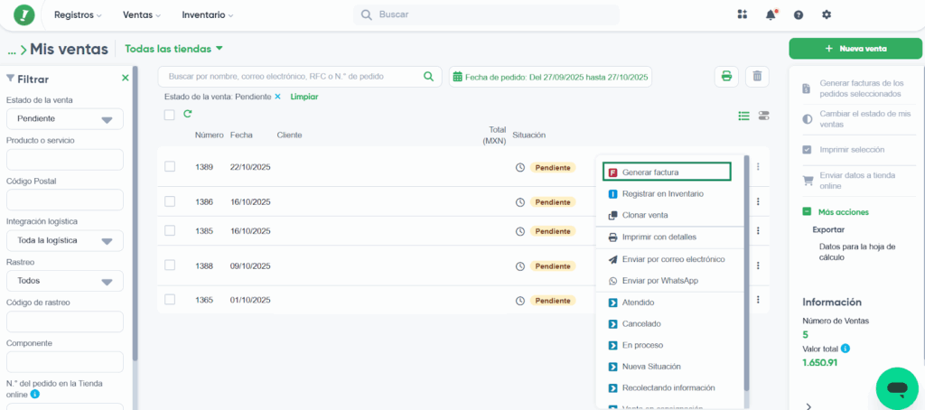Click the help question mark icon
Screen dimensions: 925x410
[799, 14]
